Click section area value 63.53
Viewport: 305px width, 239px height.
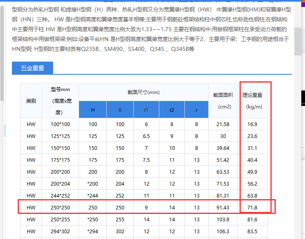point(223,172)
